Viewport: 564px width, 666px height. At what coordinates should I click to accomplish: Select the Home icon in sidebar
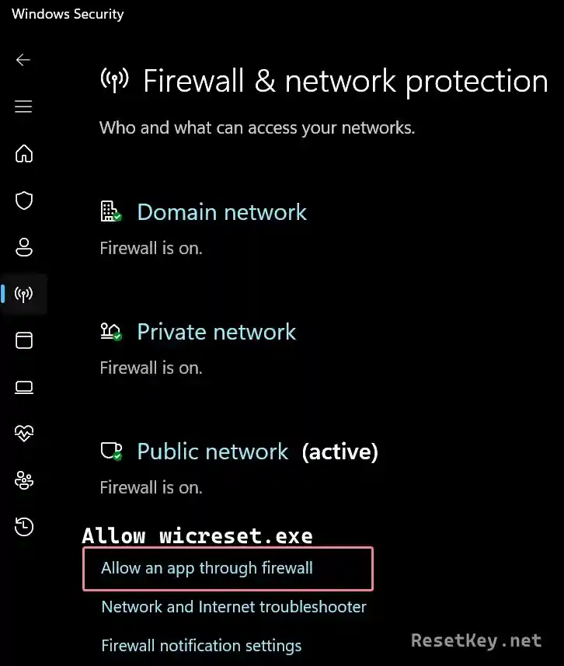pos(23,154)
